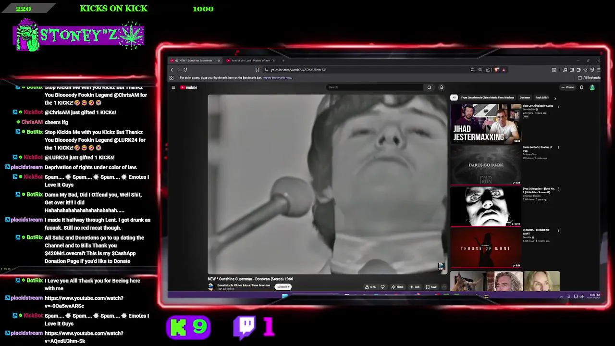This screenshot has height=346, width=615.
Task: Click the Subscribe button
Action: click(x=283, y=287)
